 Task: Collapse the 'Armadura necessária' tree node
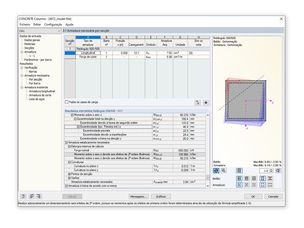click(x=22, y=76)
